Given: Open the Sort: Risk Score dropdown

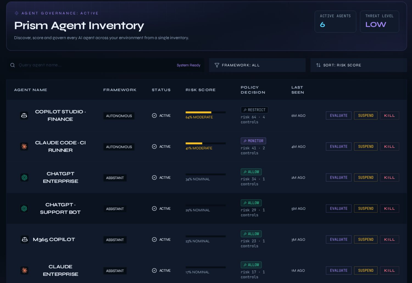Looking at the screenshot, I should [x=359, y=65].
